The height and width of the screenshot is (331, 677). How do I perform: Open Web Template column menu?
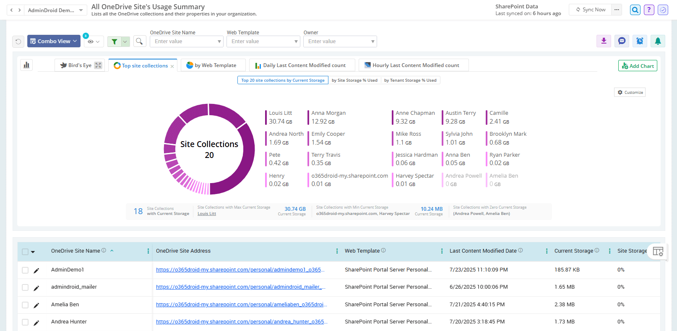click(x=442, y=251)
